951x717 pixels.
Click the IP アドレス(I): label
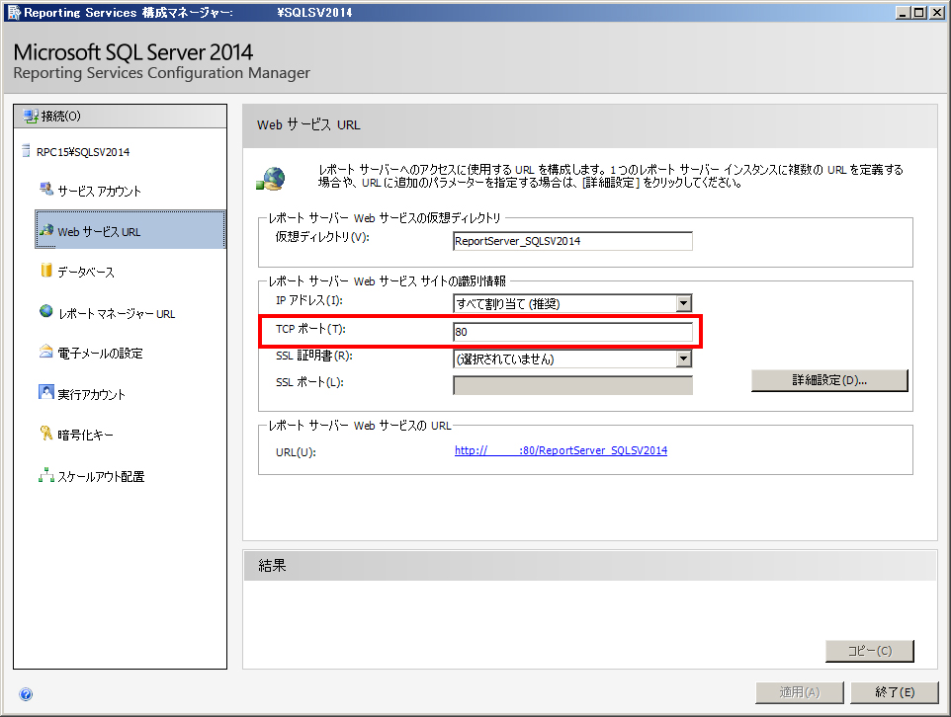(309, 300)
